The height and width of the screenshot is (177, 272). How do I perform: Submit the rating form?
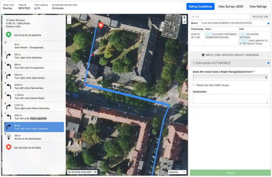tap(230, 172)
